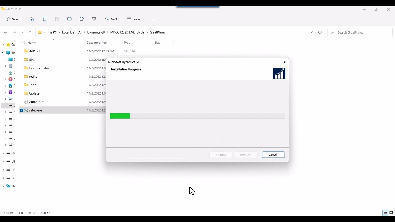Sort by Size column header
Viewport: 395px width, 222px height.
157,43
